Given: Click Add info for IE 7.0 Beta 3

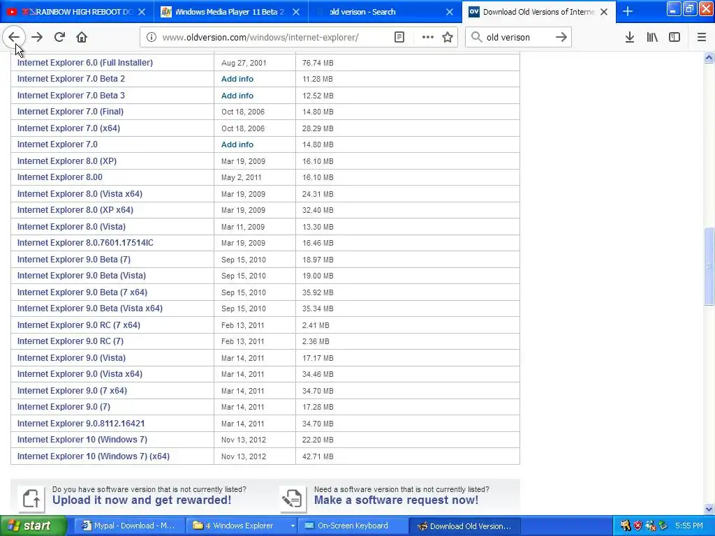Looking at the screenshot, I should (x=237, y=96).
